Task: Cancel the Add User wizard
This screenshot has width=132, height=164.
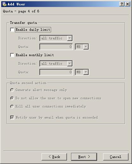Action: [x=116, y=157]
